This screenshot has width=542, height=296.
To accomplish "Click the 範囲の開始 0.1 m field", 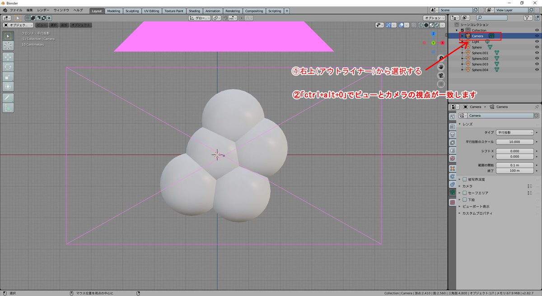I will coord(514,165).
